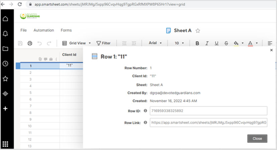The width and height of the screenshot is (277, 150).
Task: Open the app launcher grid icon
Action: tap(5, 145)
